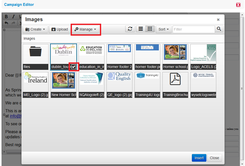245x166 pixels.
Task: Click the Upload button
Action: (59, 29)
